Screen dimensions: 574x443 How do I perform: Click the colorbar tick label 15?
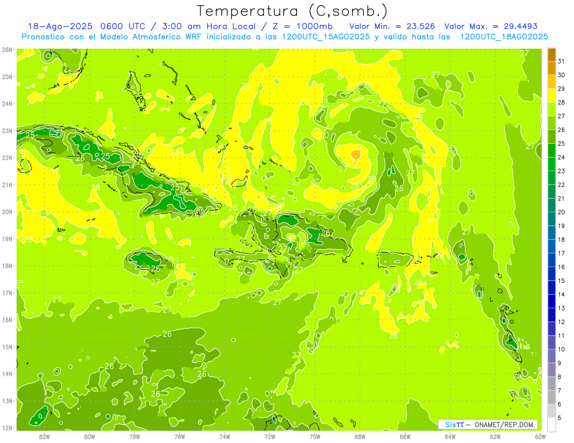tap(562, 281)
